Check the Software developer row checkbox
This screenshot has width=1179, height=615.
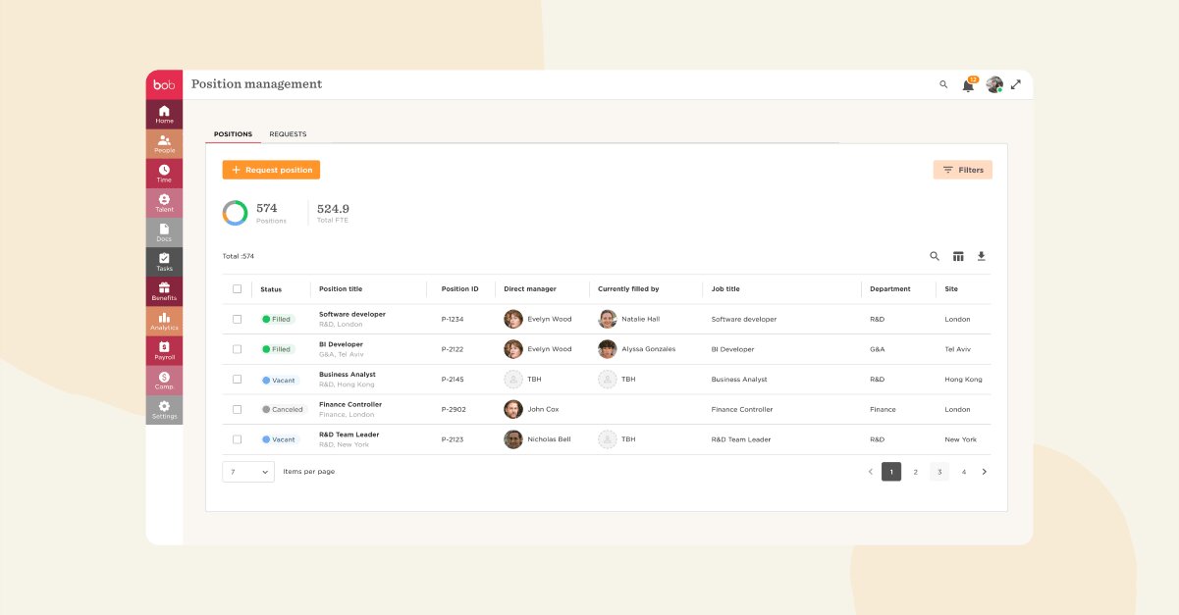[x=237, y=319]
